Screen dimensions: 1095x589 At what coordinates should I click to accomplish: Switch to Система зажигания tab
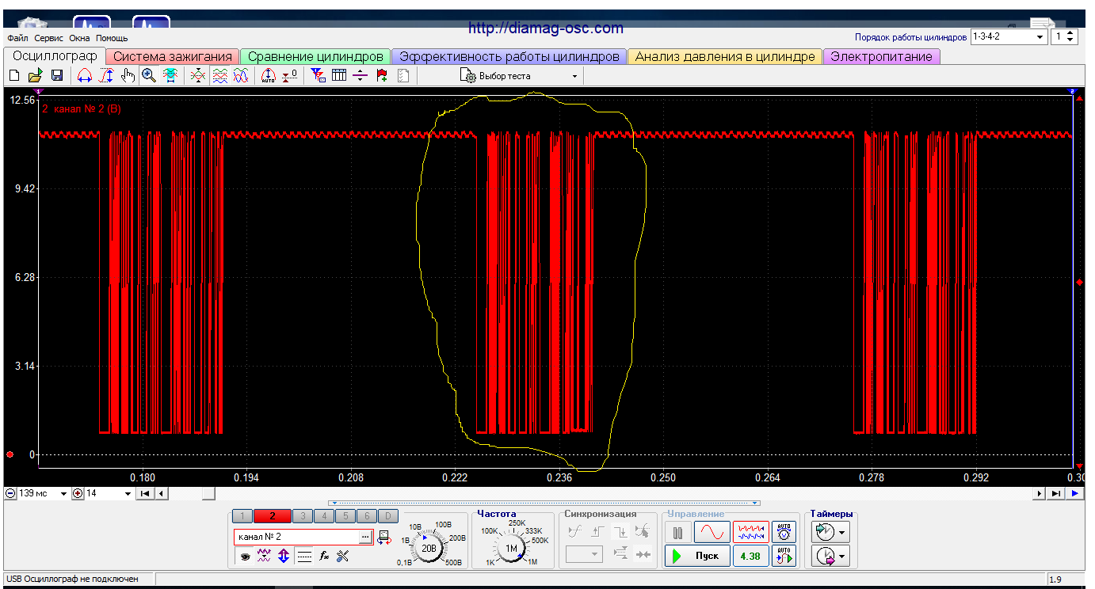click(172, 57)
